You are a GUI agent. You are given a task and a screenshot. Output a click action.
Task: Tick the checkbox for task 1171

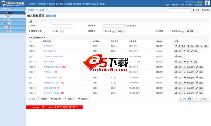point(30,56)
